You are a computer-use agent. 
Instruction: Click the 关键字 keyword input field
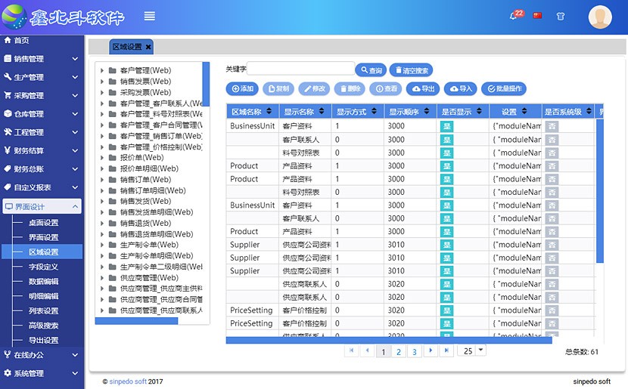[300, 69]
